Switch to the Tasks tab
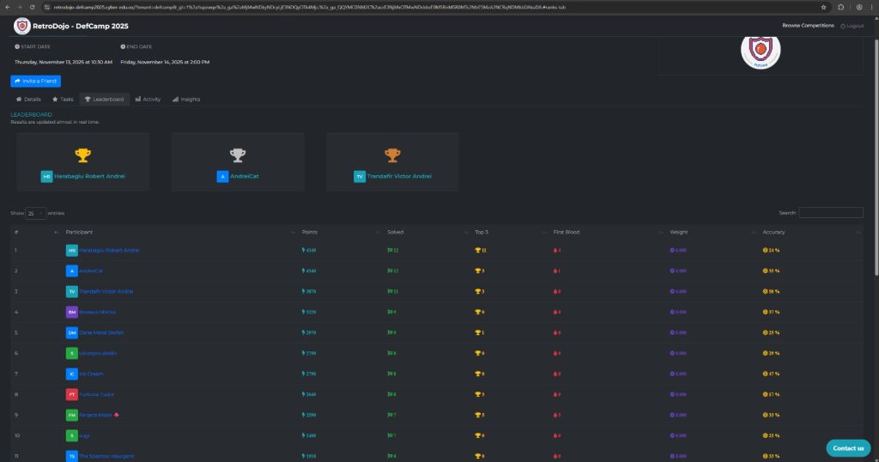879x462 pixels. click(x=63, y=100)
